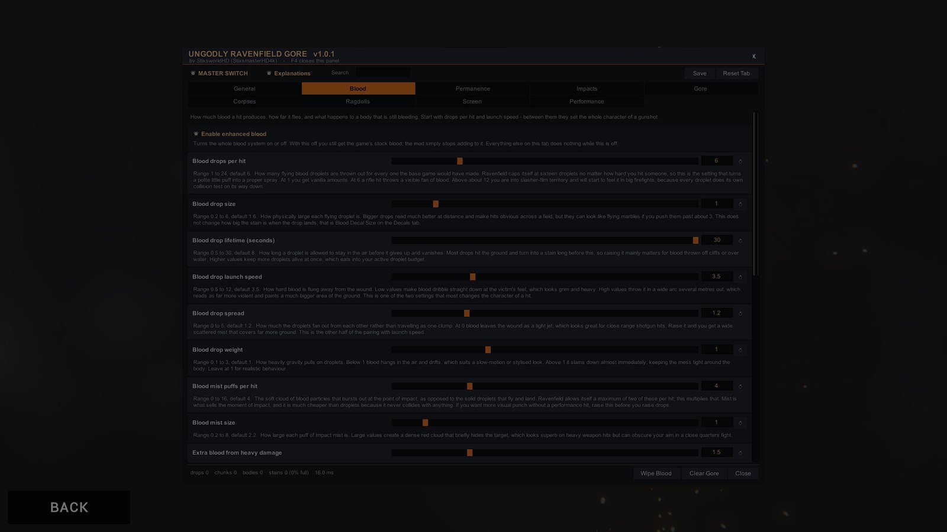Select the Blood tab
947x532 pixels.
[358, 89]
